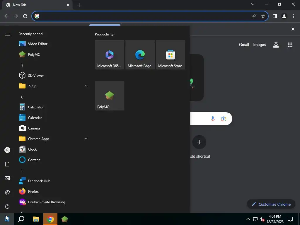The width and height of the screenshot is (300, 225).
Task: Open a new tab with plus button
Action: point(79,5)
